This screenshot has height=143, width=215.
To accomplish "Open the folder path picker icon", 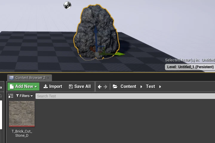I will tap(115, 86).
